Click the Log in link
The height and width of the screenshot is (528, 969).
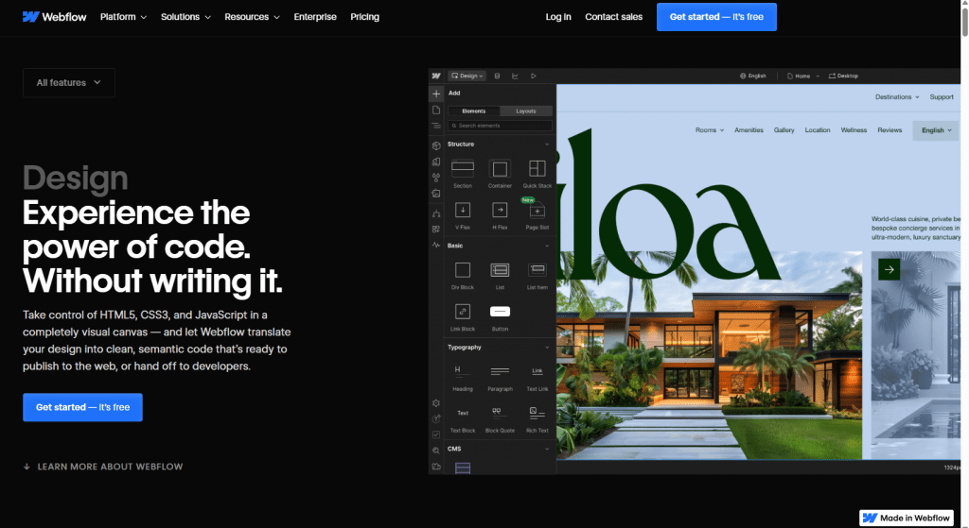(x=558, y=17)
